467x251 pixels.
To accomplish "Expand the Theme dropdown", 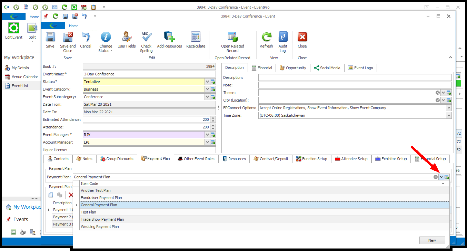I will (443, 93).
